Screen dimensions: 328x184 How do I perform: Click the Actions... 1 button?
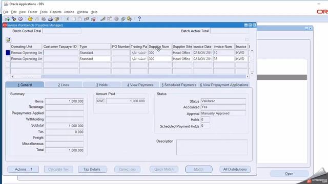coord(23,169)
